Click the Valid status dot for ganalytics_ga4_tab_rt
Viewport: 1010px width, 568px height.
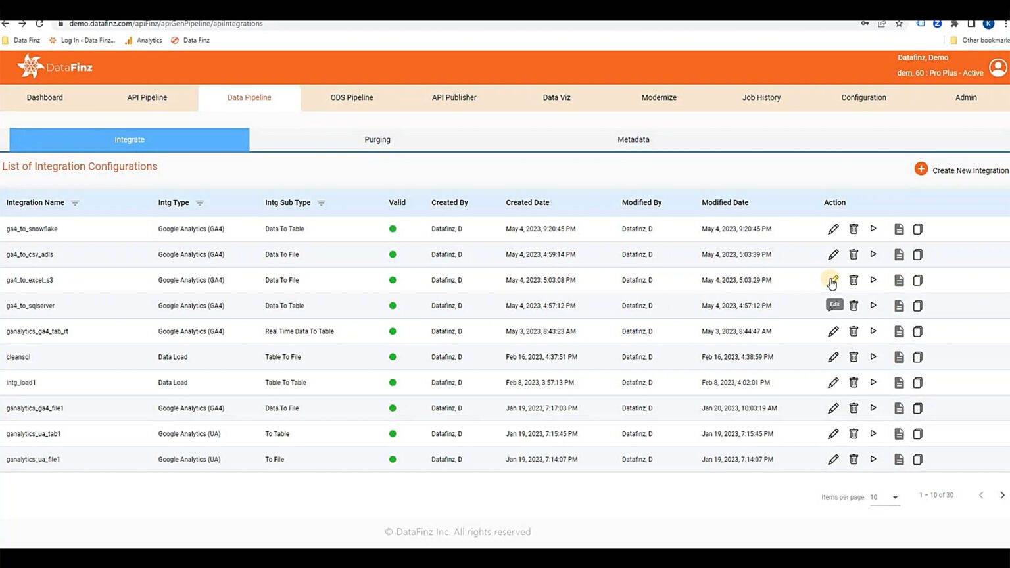(393, 331)
